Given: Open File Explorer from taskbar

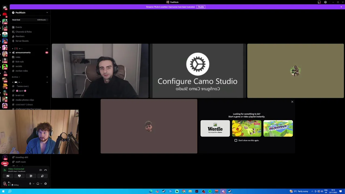Looking at the screenshot, I should pyautogui.click(x=190, y=191).
